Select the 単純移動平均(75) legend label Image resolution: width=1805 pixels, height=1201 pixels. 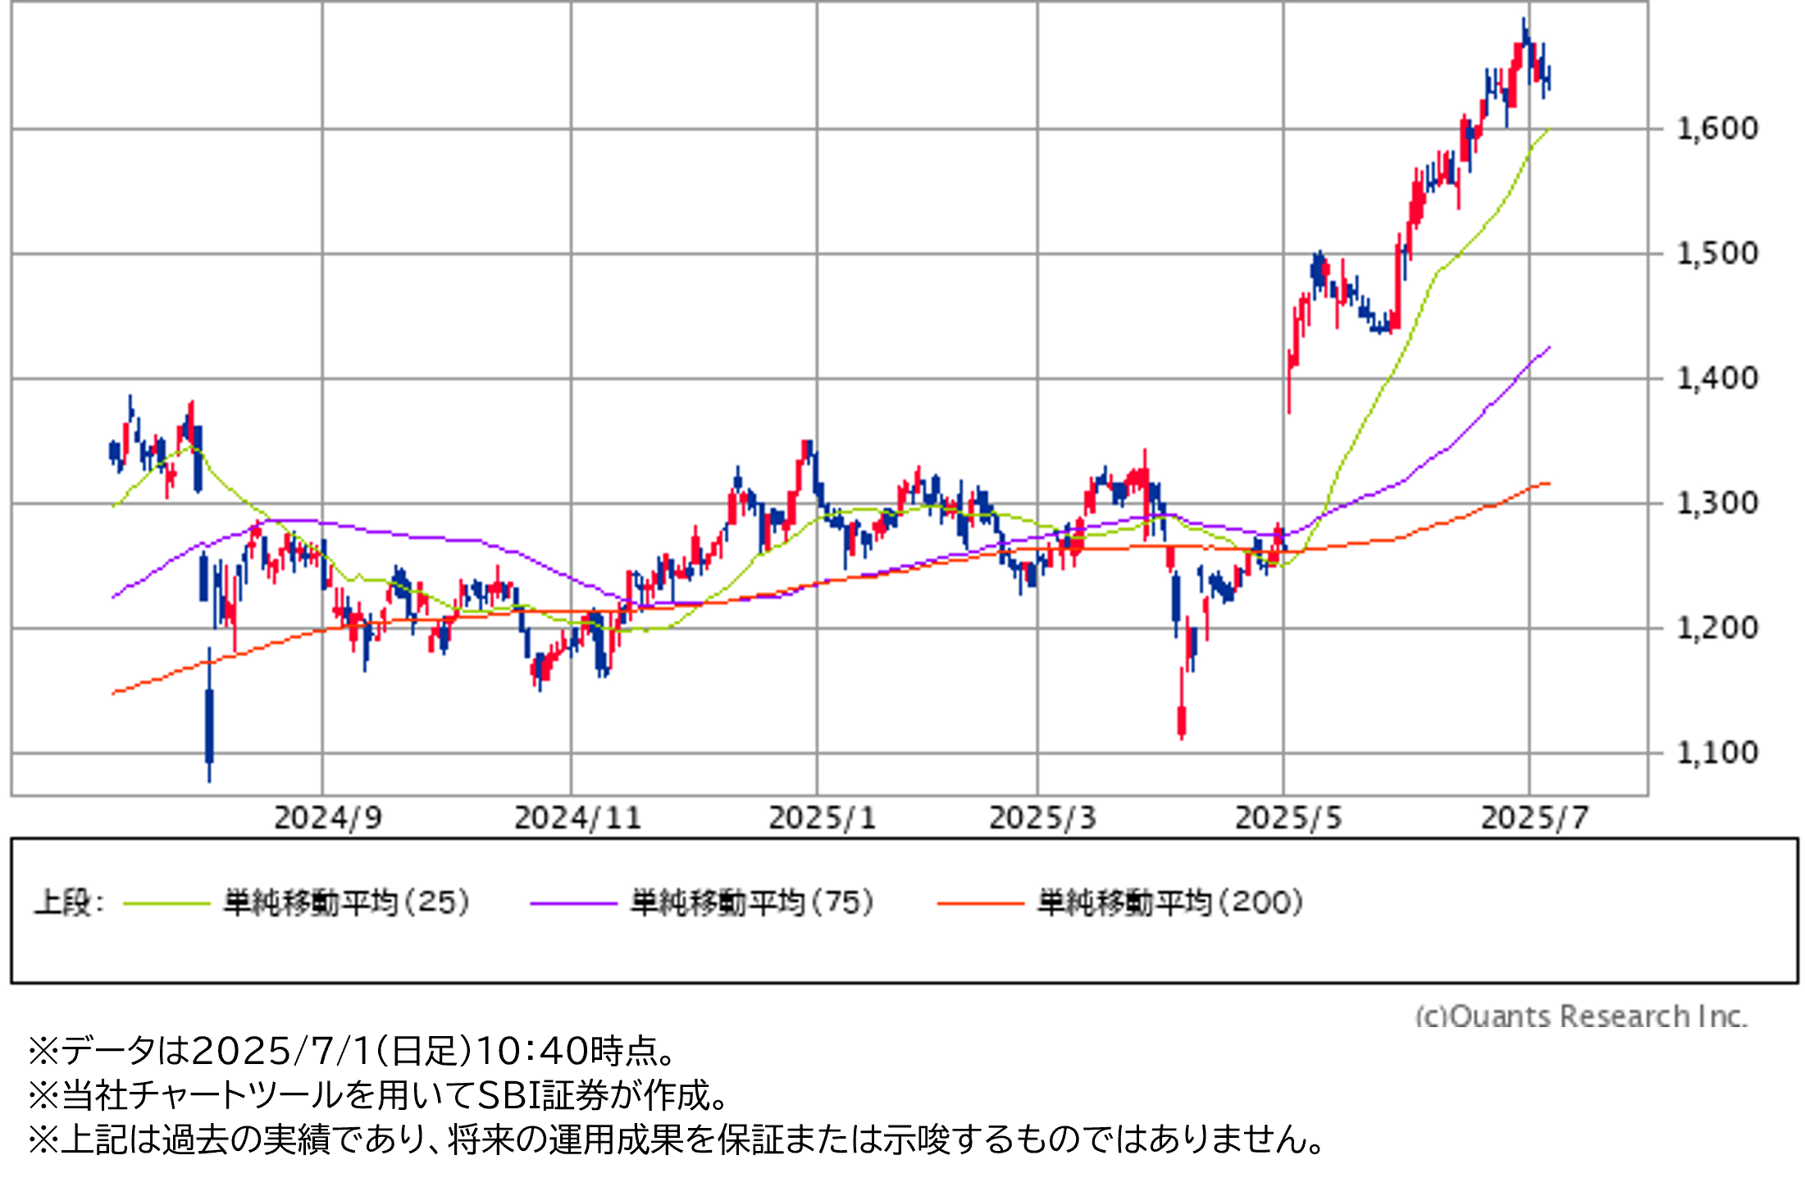pos(752,902)
